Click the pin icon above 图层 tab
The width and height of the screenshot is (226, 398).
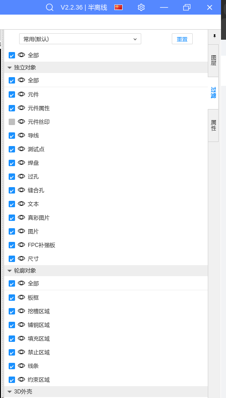tap(214, 36)
